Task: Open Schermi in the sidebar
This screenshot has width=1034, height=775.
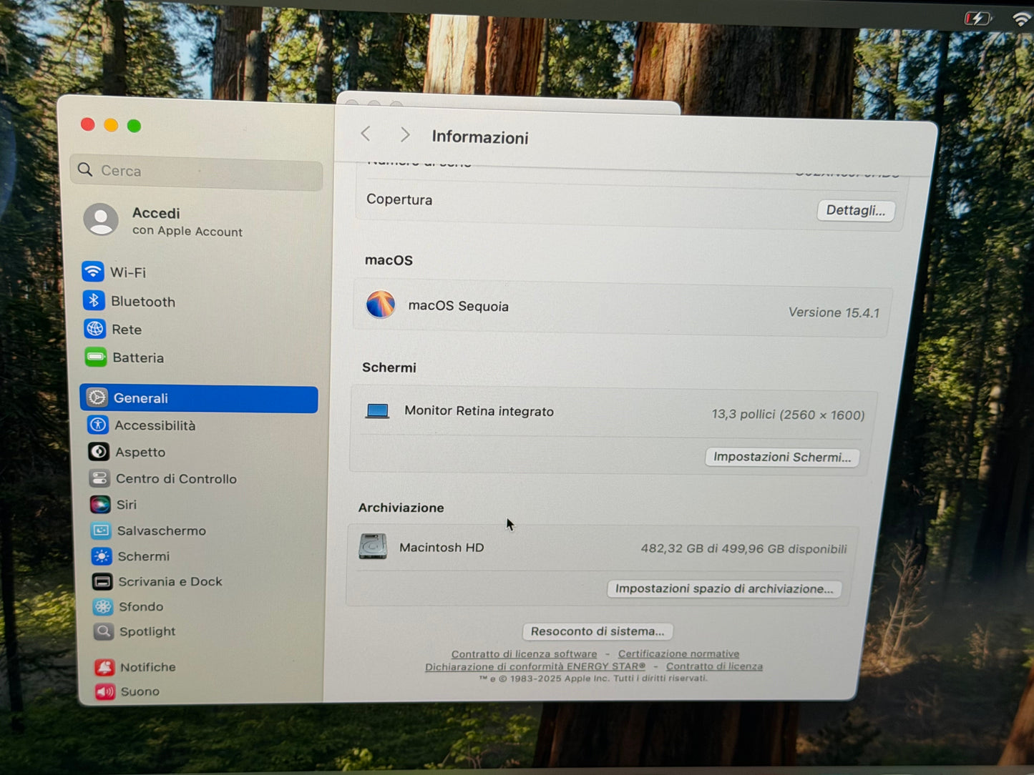Action: [x=130, y=556]
